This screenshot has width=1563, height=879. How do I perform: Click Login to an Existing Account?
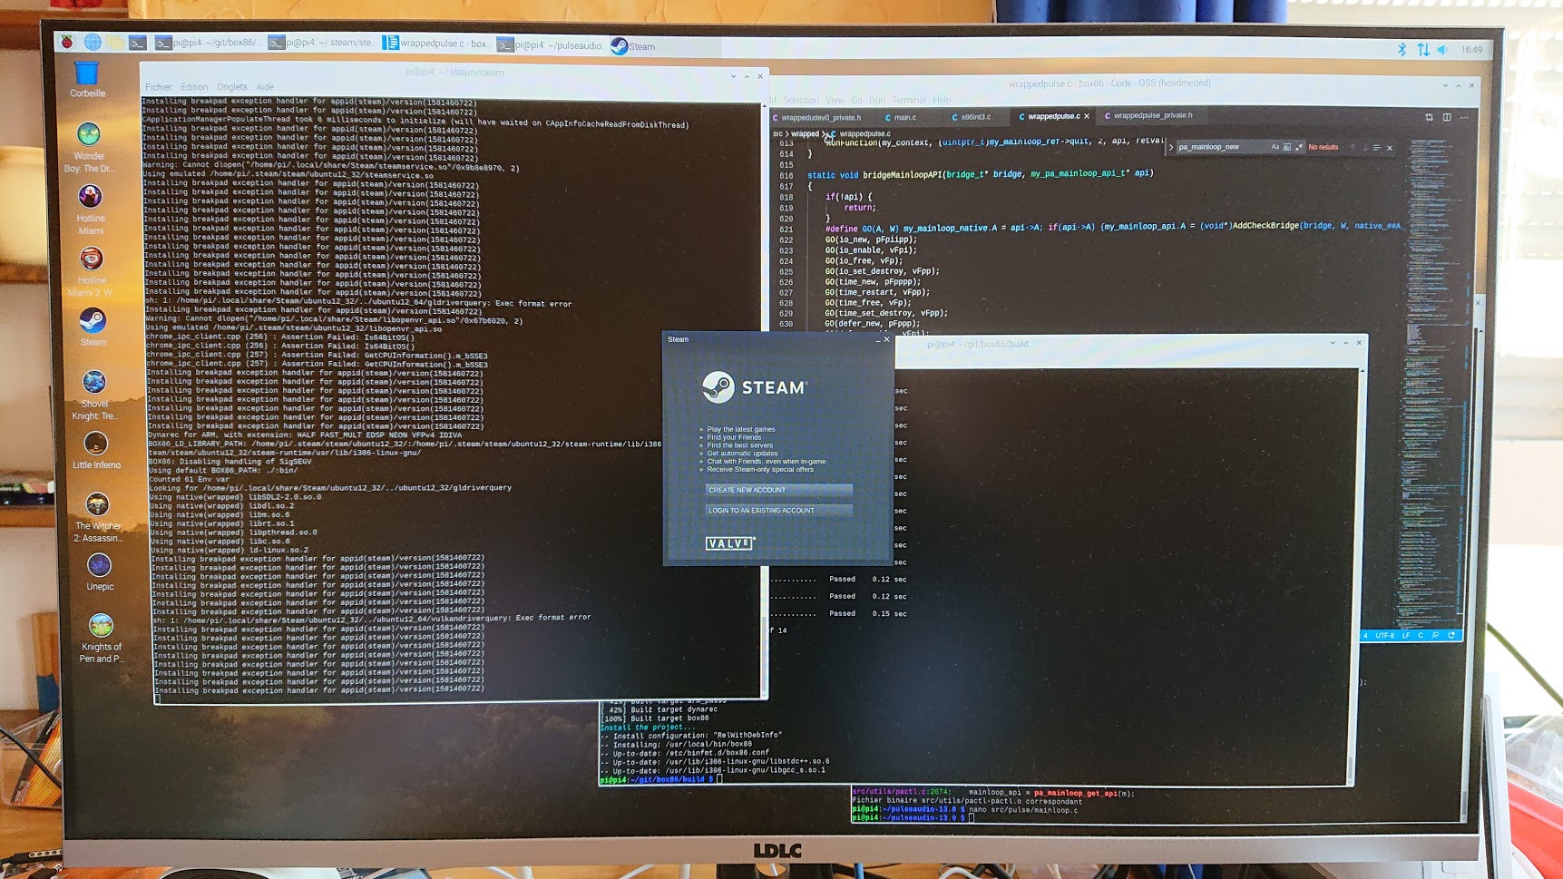[x=778, y=511]
